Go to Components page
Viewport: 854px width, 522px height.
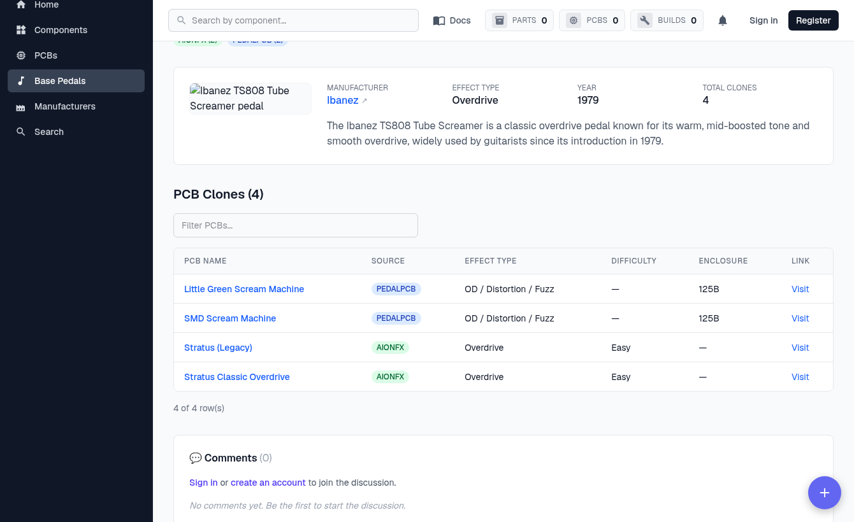click(x=76, y=30)
